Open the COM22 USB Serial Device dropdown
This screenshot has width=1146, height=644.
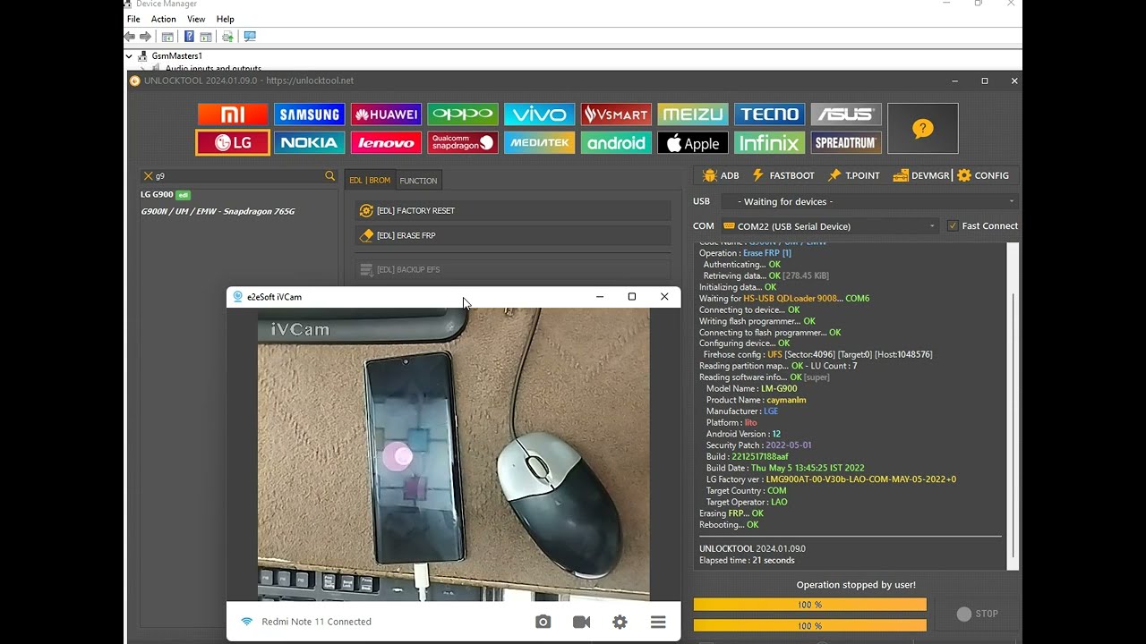[x=829, y=226]
